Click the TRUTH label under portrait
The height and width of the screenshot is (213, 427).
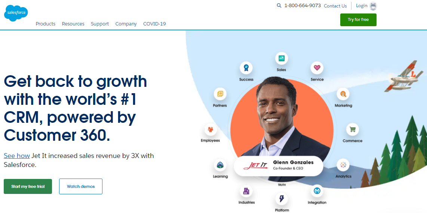point(282,185)
